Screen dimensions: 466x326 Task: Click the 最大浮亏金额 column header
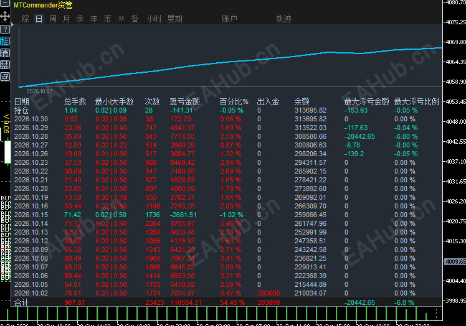pos(367,102)
